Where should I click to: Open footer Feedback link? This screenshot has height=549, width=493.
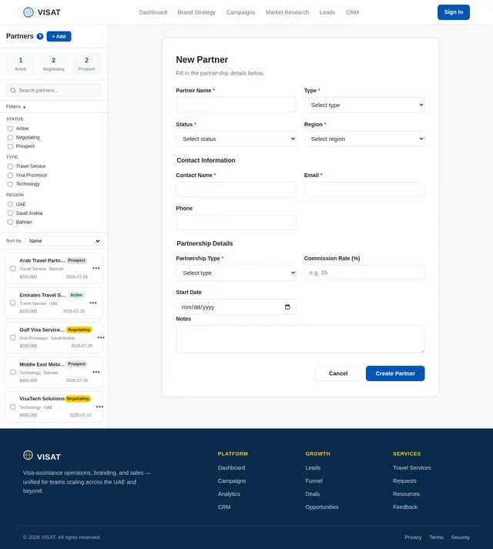[405, 507]
